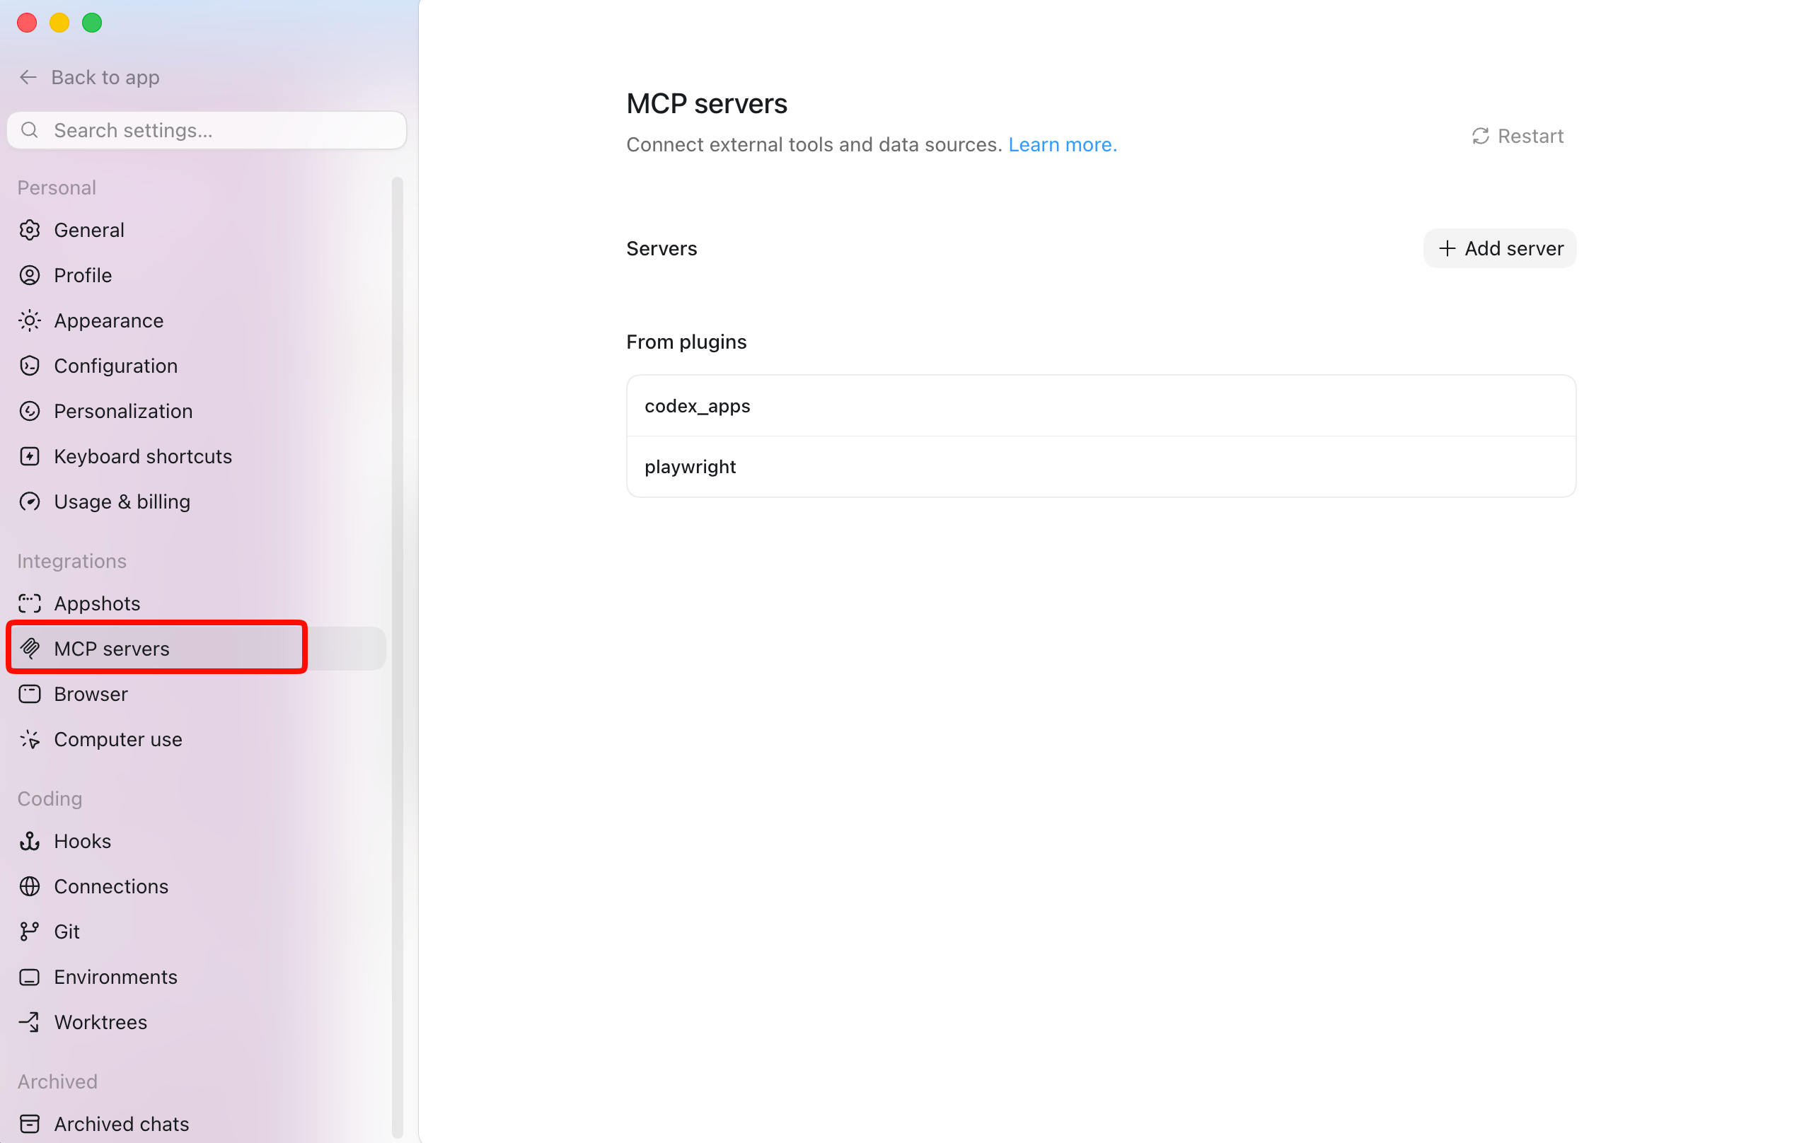The width and height of the screenshot is (1797, 1143).
Task: Add a new server
Action: pyautogui.click(x=1500, y=248)
